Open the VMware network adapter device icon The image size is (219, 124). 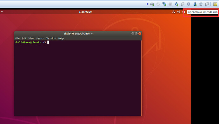164,4
